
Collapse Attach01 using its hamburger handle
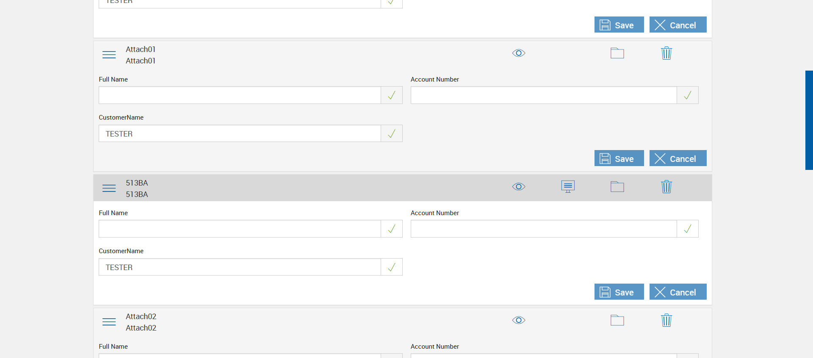(109, 55)
